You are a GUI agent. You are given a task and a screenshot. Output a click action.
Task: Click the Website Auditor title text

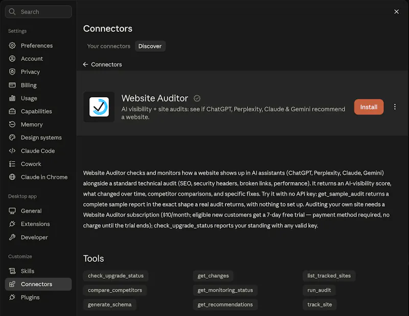[x=155, y=98]
